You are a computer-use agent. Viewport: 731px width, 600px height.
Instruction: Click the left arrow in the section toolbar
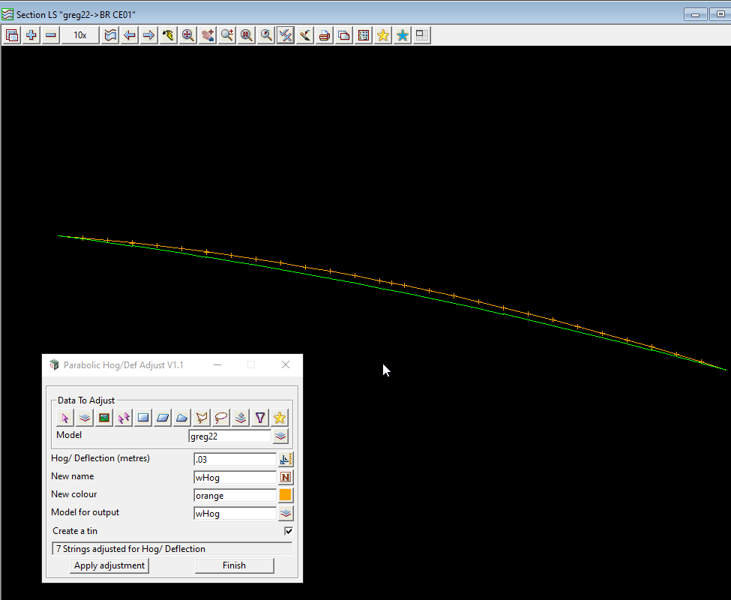coord(130,35)
